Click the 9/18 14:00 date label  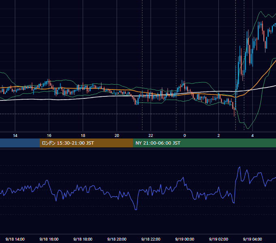point(15,239)
